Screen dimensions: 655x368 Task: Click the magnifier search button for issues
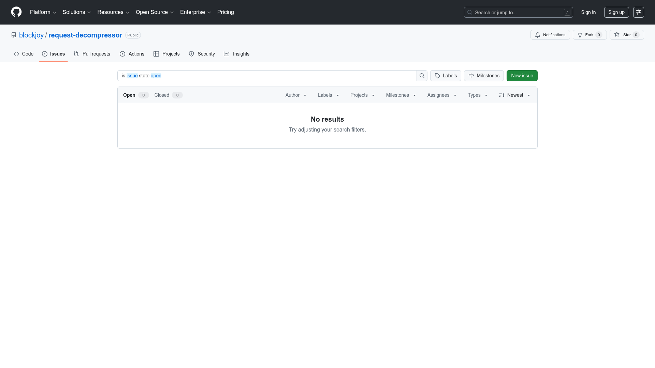tap(422, 76)
